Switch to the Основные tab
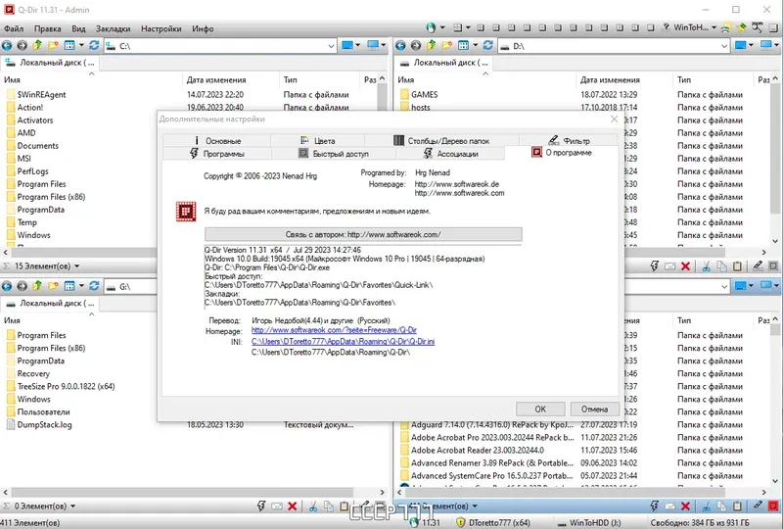Screen dimensions: 783x529 point(216,140)
